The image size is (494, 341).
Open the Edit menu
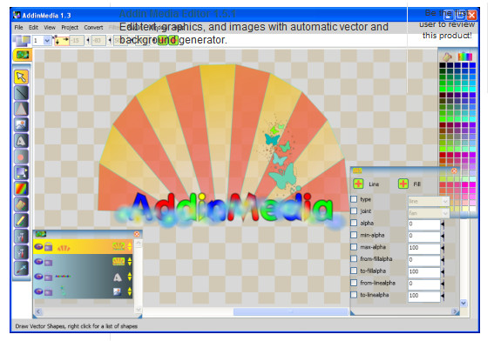33,27
